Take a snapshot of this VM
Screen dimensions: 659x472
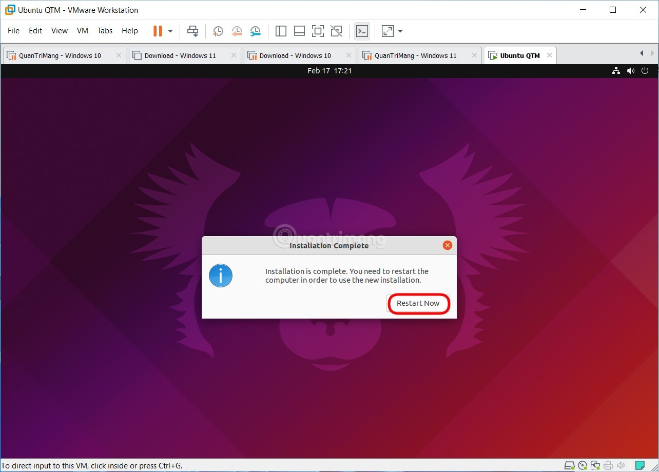(218, 31)
